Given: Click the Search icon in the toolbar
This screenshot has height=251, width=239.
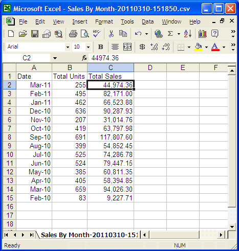Looking at the screenshot, I should [x=58, y=34].
